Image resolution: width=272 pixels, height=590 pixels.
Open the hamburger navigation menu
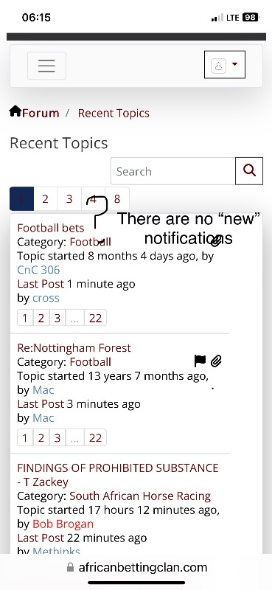click(46, 66)
